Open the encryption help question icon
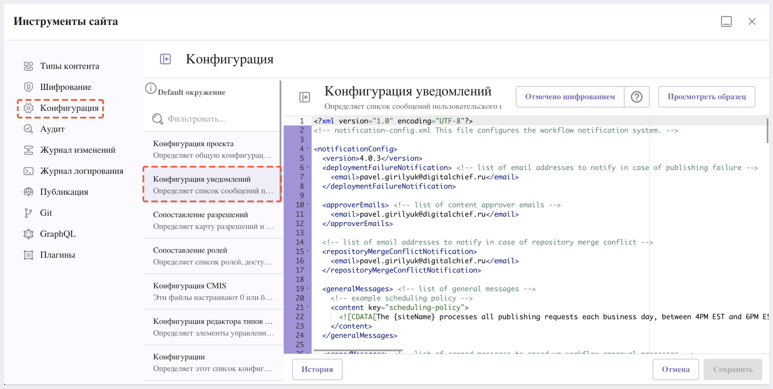Viewport: 773px width, 389px height. coord(636,97)
